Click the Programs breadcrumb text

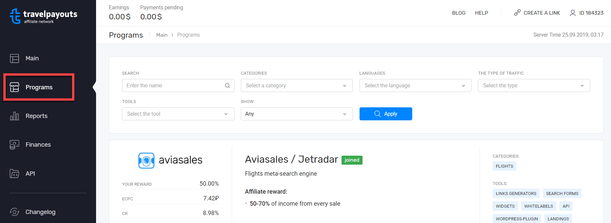click(188, 35)
